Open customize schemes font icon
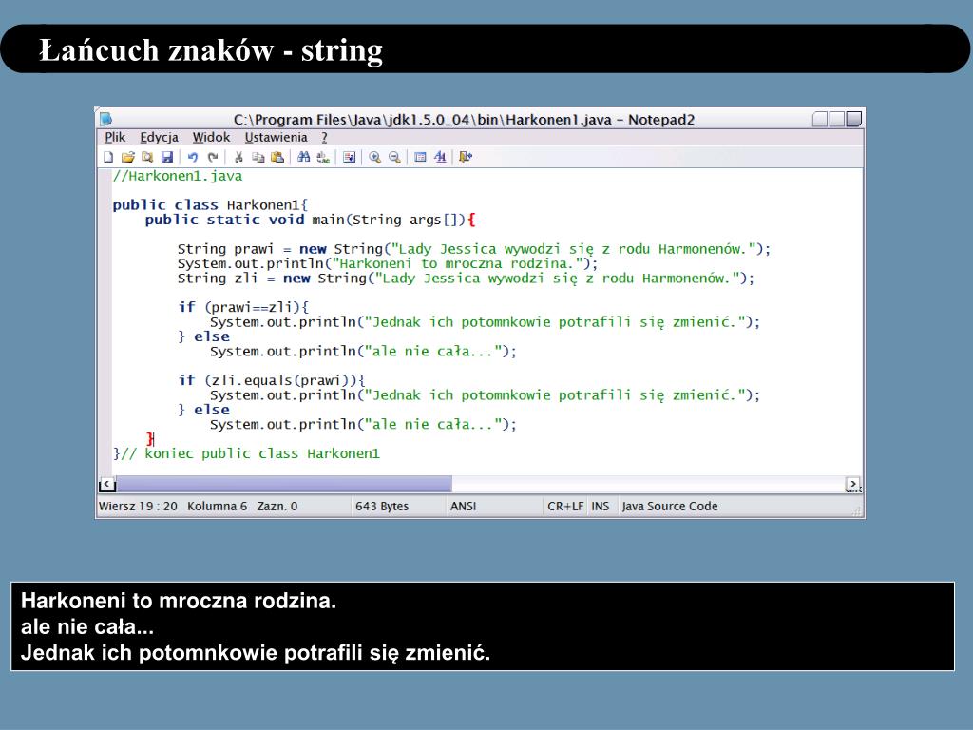The height and width of the screenshot is (730, 973). [440, 157]
